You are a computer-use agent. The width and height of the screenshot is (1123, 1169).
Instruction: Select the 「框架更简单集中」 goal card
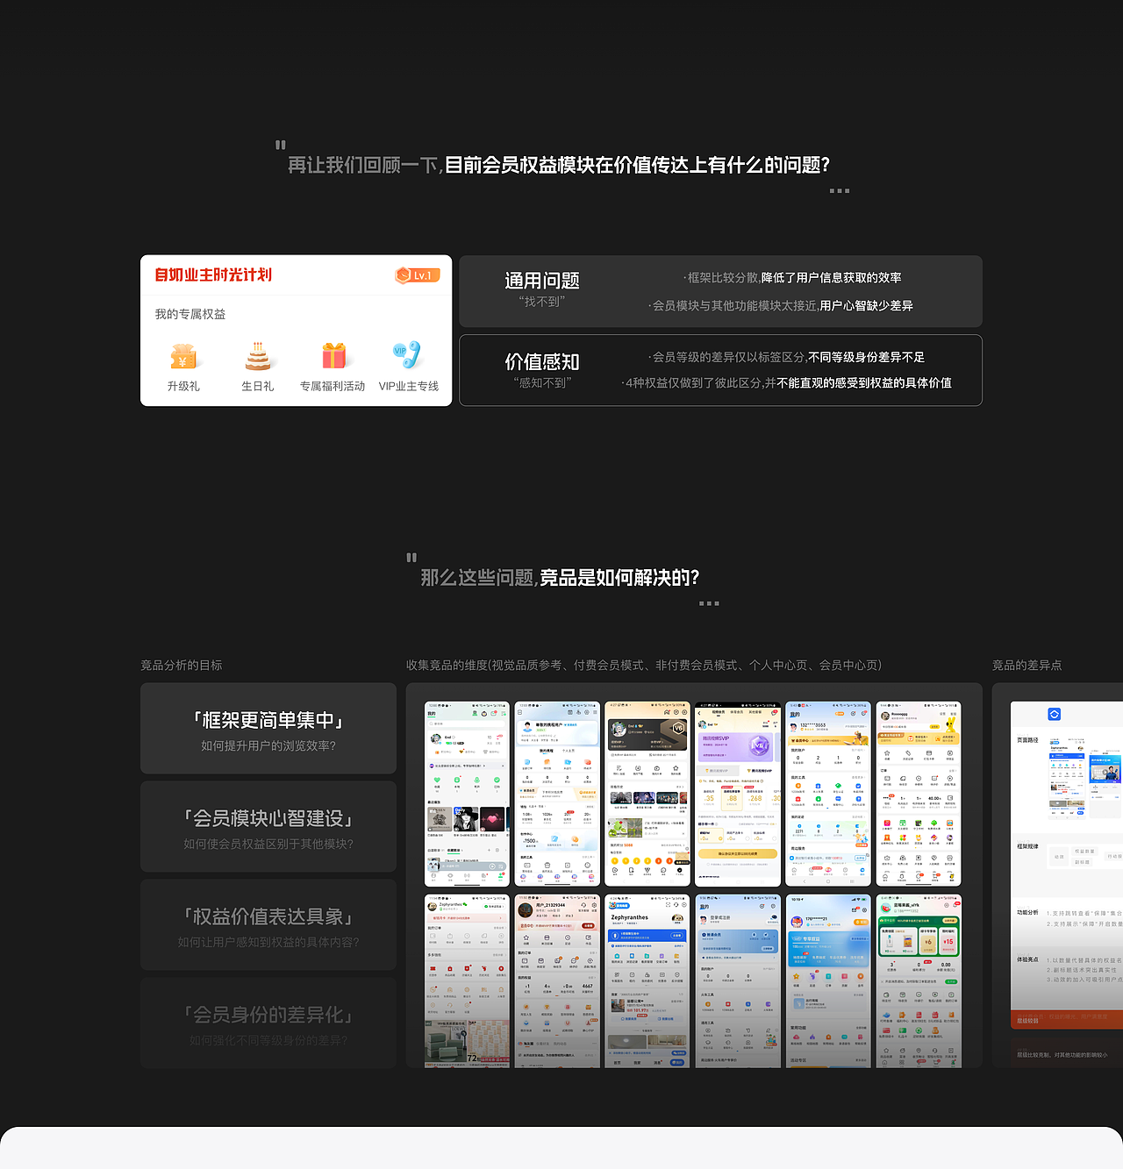pyautogui.click(x=268, y=728)
